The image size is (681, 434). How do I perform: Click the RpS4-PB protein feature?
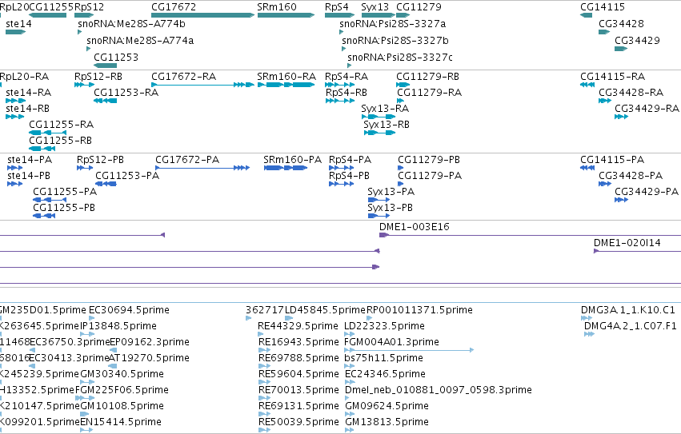point(341,184)
